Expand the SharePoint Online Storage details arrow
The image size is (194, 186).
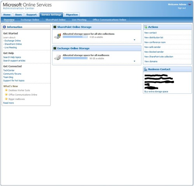point(135,40)
